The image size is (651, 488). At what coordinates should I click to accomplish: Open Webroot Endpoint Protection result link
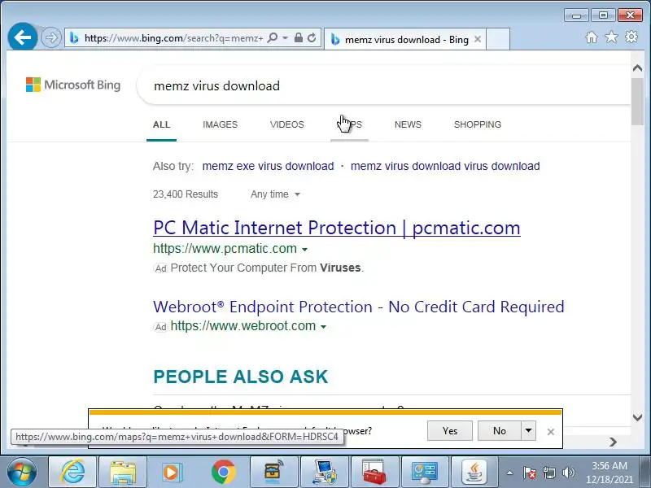pyautogui.click(x=359, y=307)
